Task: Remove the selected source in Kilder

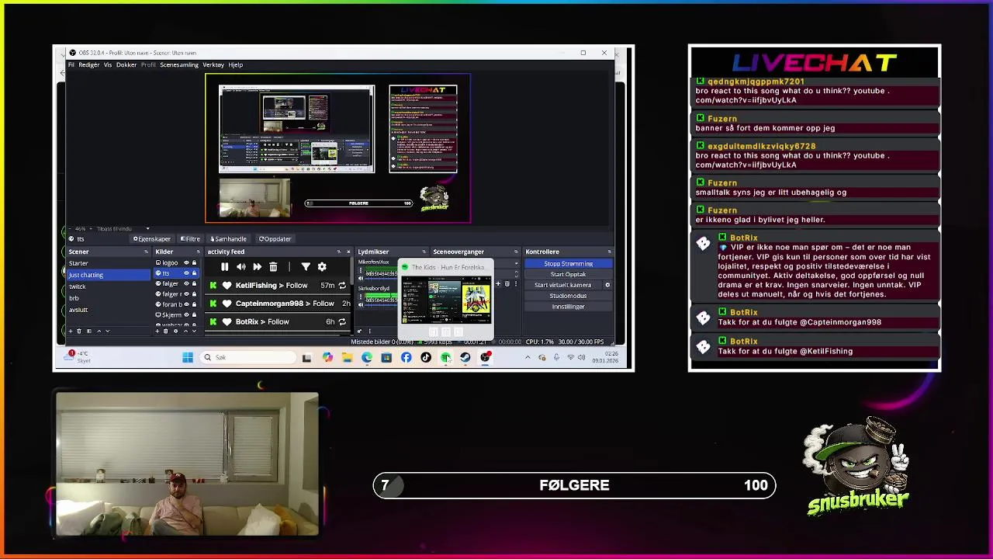Action: coord(166,331)
